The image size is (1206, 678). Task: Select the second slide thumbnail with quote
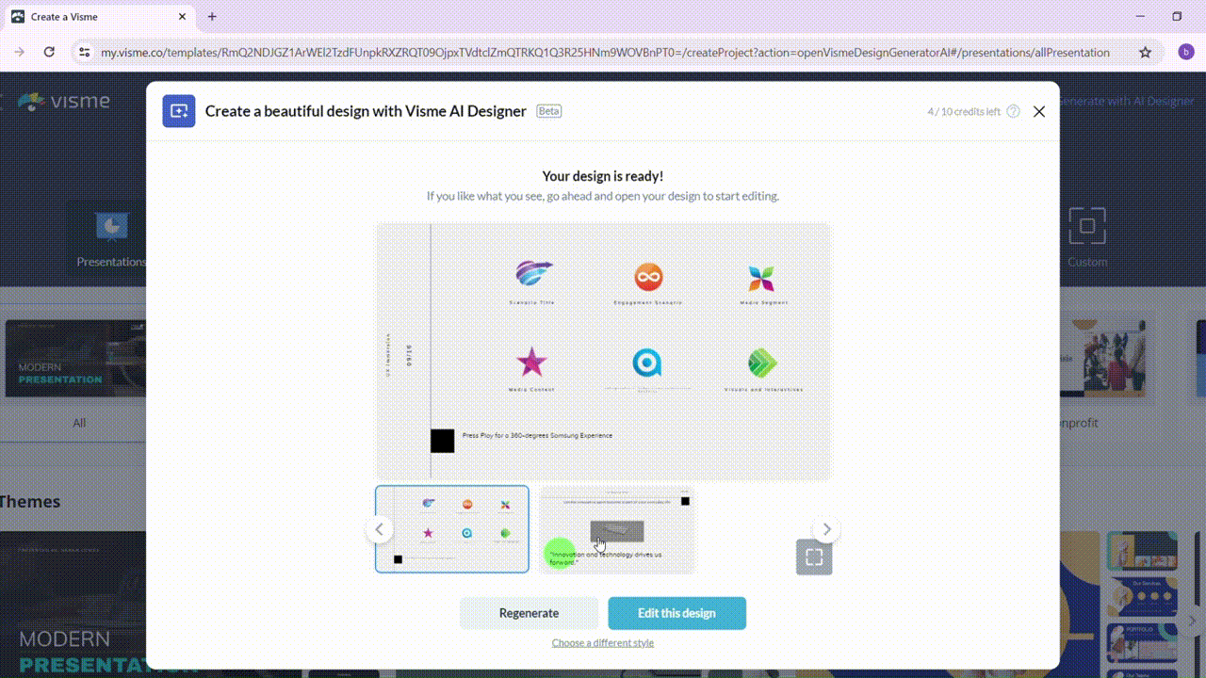(617, 529)
